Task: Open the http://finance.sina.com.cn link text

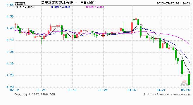Action: tap(167, 94)
